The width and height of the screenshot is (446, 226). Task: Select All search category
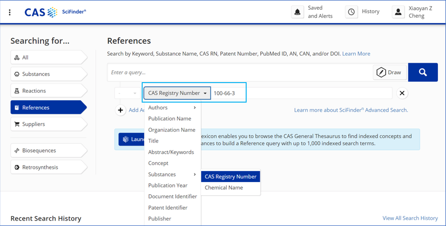click(x=49, y=58)
